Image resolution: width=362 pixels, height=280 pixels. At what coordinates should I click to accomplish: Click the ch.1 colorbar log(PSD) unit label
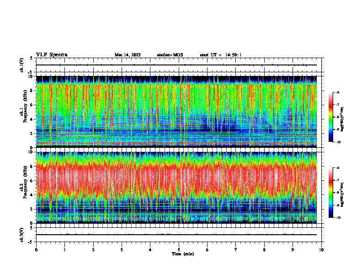342,119
